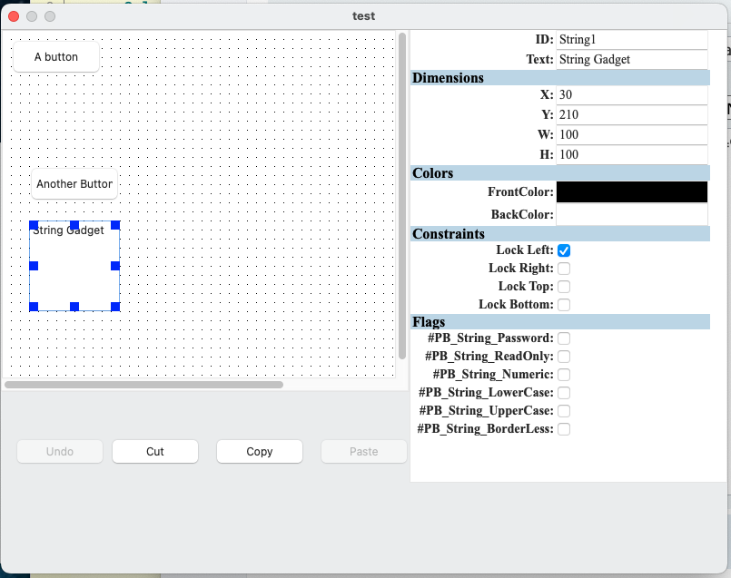Click the Cut button

coord(155,451)
